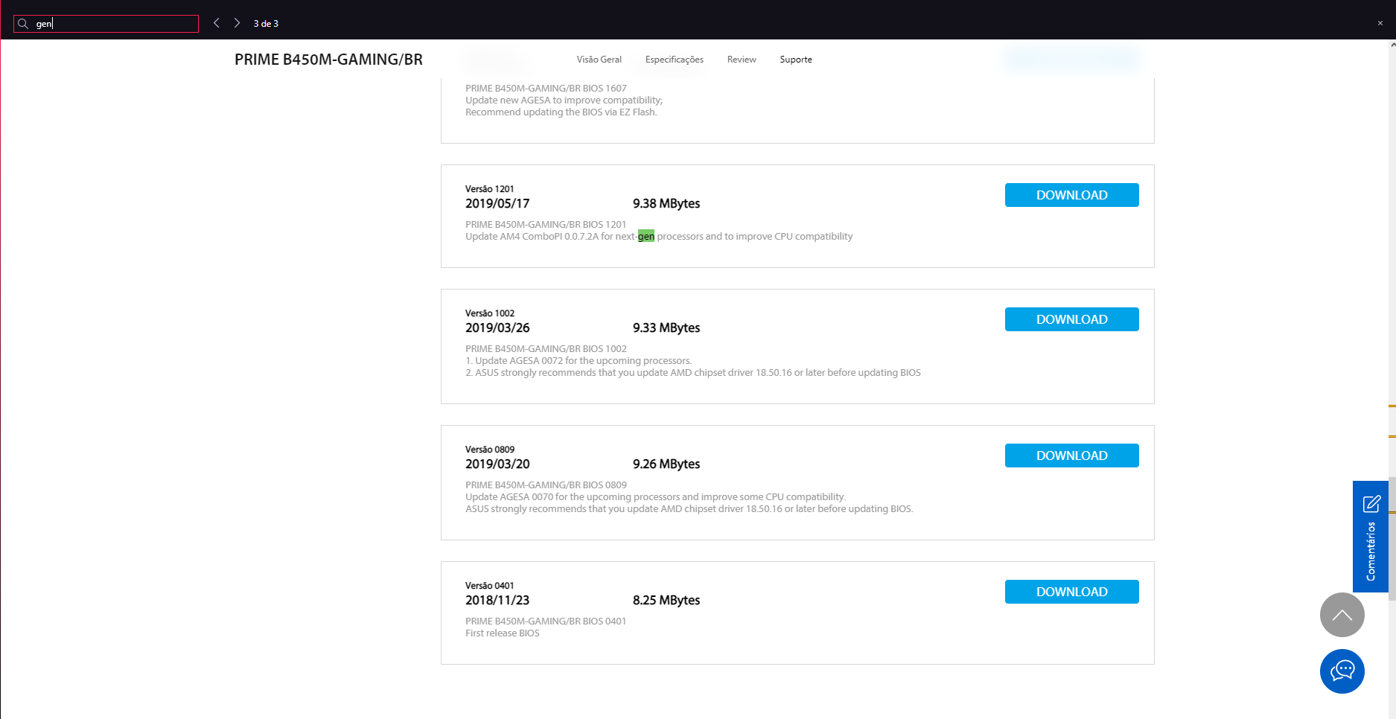Download BIOS version 1002
Image resolution: width=1396 pixels, height=719 pixels.
click(x=1071, y=319)
